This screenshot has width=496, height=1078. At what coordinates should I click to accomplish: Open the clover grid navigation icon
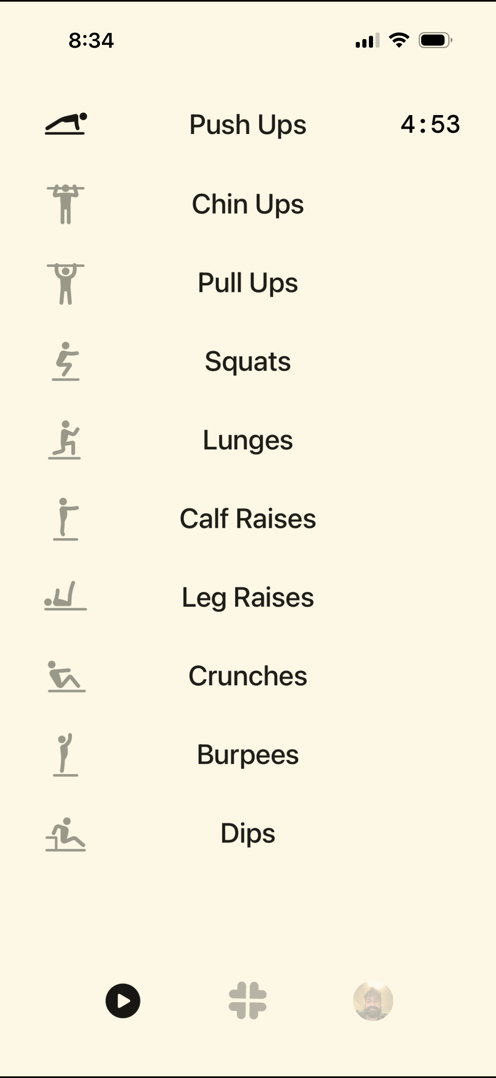[x=248, y=1002]
